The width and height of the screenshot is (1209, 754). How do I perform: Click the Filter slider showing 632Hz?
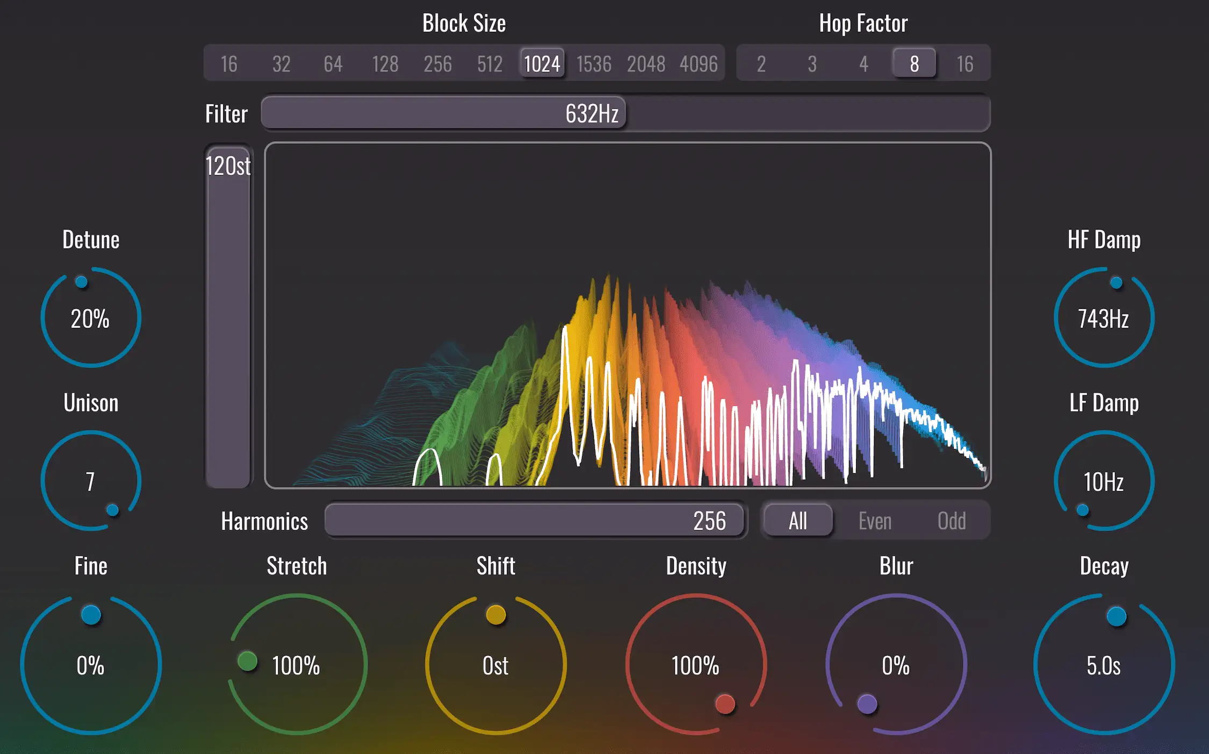coord(625,113)
